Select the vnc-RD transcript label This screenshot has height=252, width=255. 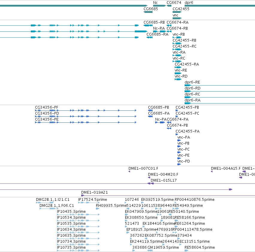[181, 76]
